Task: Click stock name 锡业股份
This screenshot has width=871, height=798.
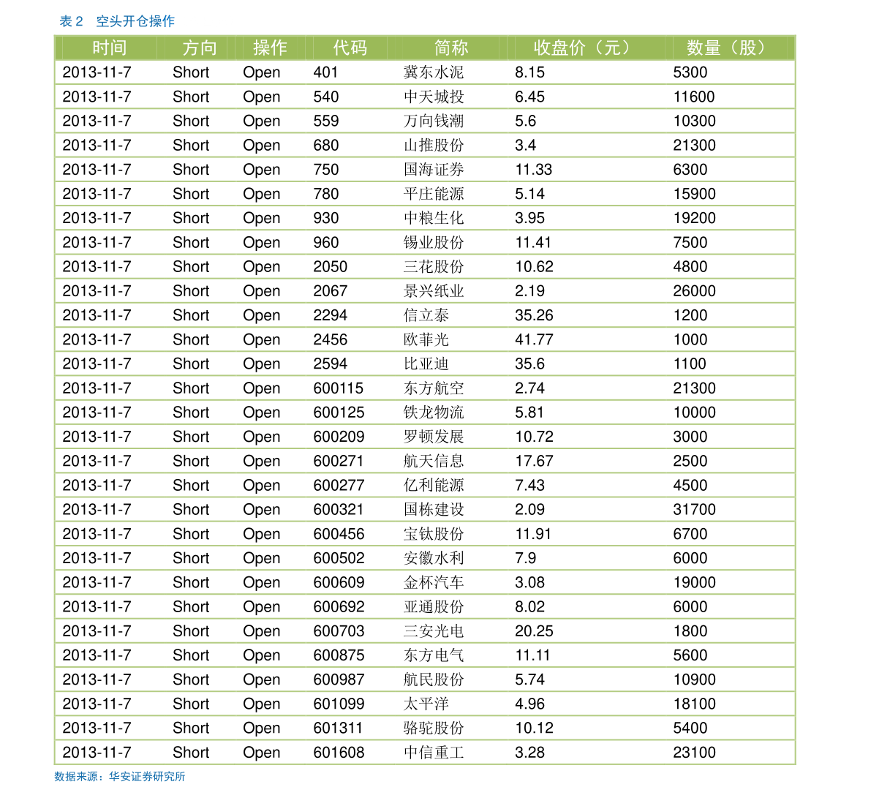Action: pyautogui.click(x=433, y=242)
